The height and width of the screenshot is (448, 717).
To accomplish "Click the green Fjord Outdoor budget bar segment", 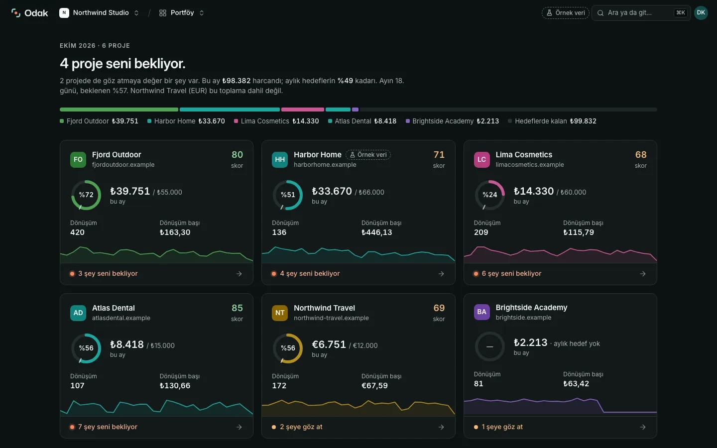I will [x=119, y=110].
